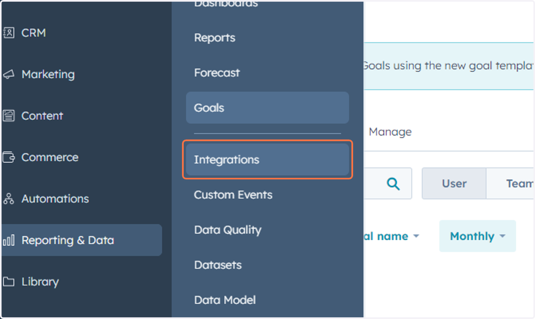Click the CRM contact icon
This screenshot has height=319, width=535.
click(x=8, y=32)
